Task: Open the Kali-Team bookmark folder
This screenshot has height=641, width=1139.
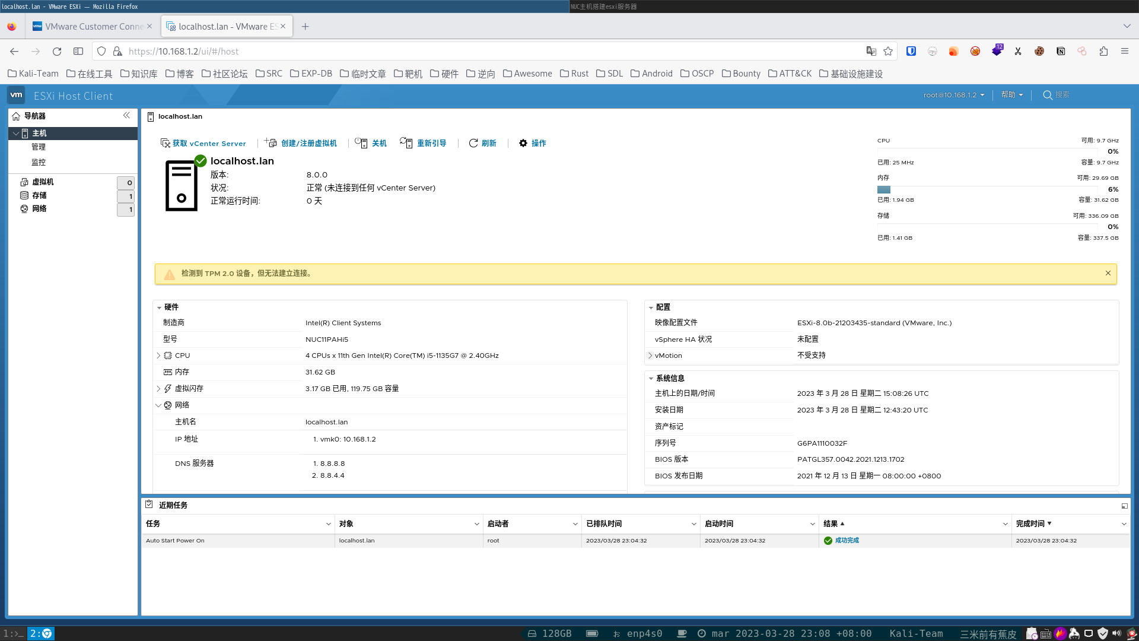Action: click(33, 74)
